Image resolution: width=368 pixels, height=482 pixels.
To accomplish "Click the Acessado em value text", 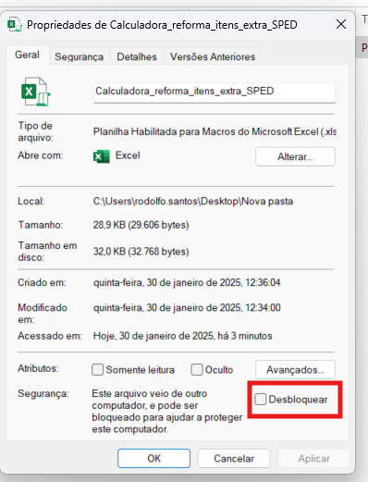I will click(x=182, y=336).
